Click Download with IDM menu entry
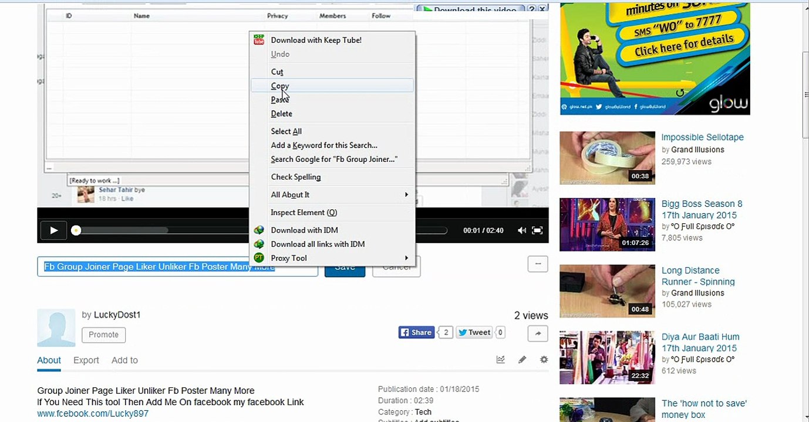 [x=333, y=230]
